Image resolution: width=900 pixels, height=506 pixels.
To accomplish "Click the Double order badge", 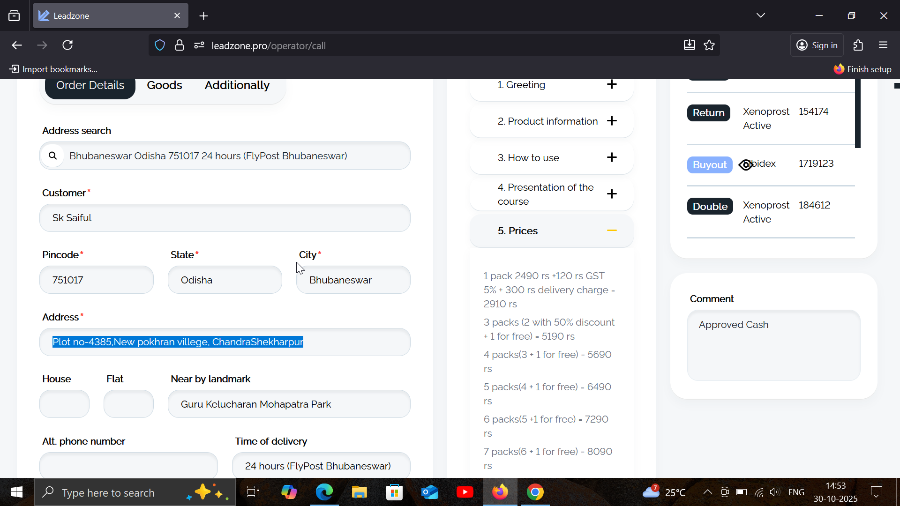I will pos(710,207).
